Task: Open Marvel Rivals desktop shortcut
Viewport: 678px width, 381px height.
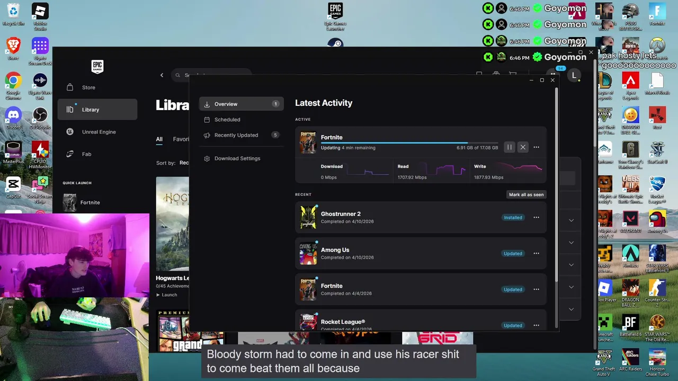Action: coord(657,84)
